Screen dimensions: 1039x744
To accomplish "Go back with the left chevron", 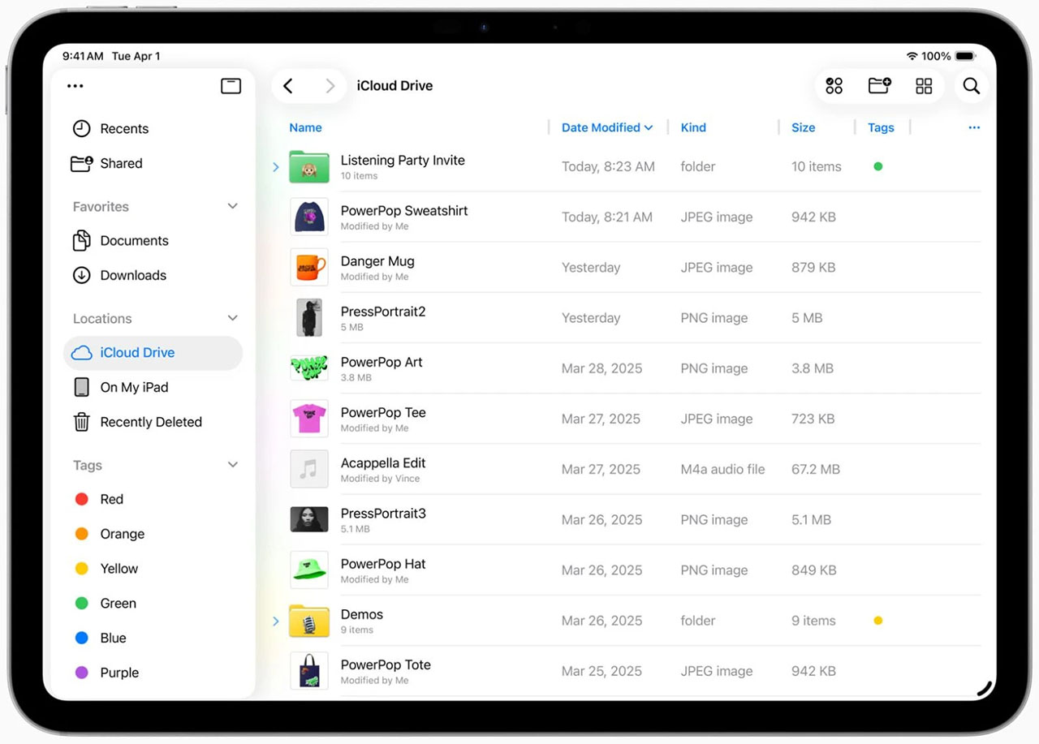I will click(288, 86).
